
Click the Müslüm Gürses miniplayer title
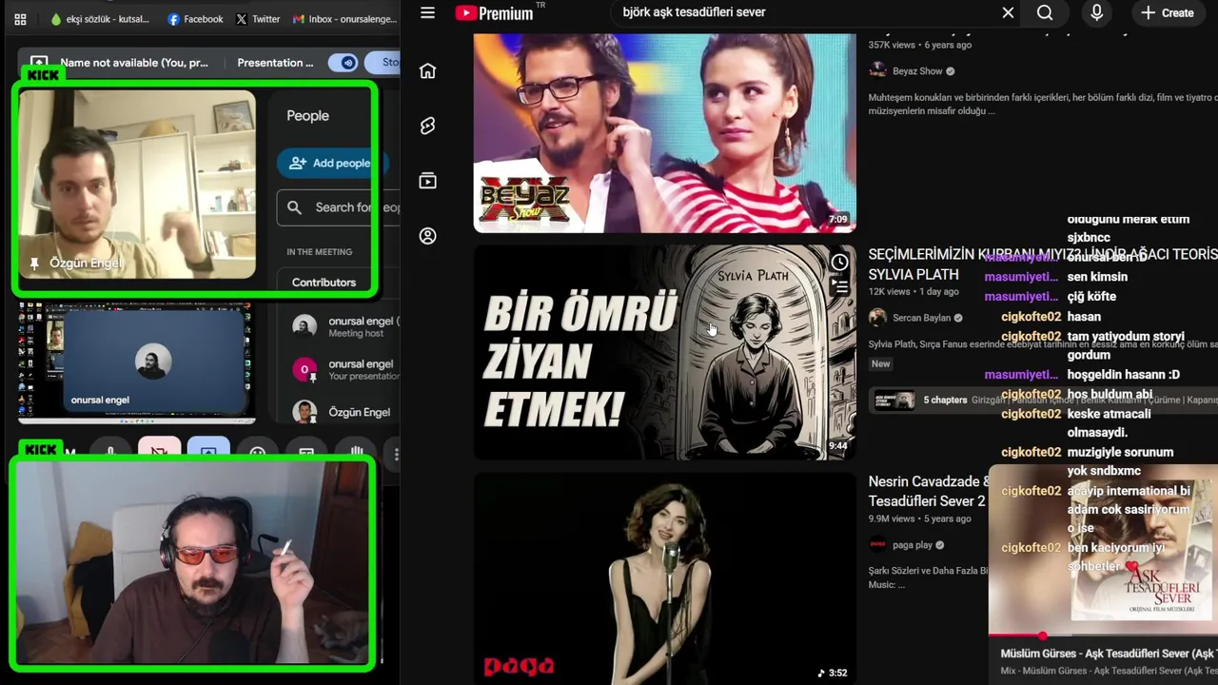point(1109,654)
